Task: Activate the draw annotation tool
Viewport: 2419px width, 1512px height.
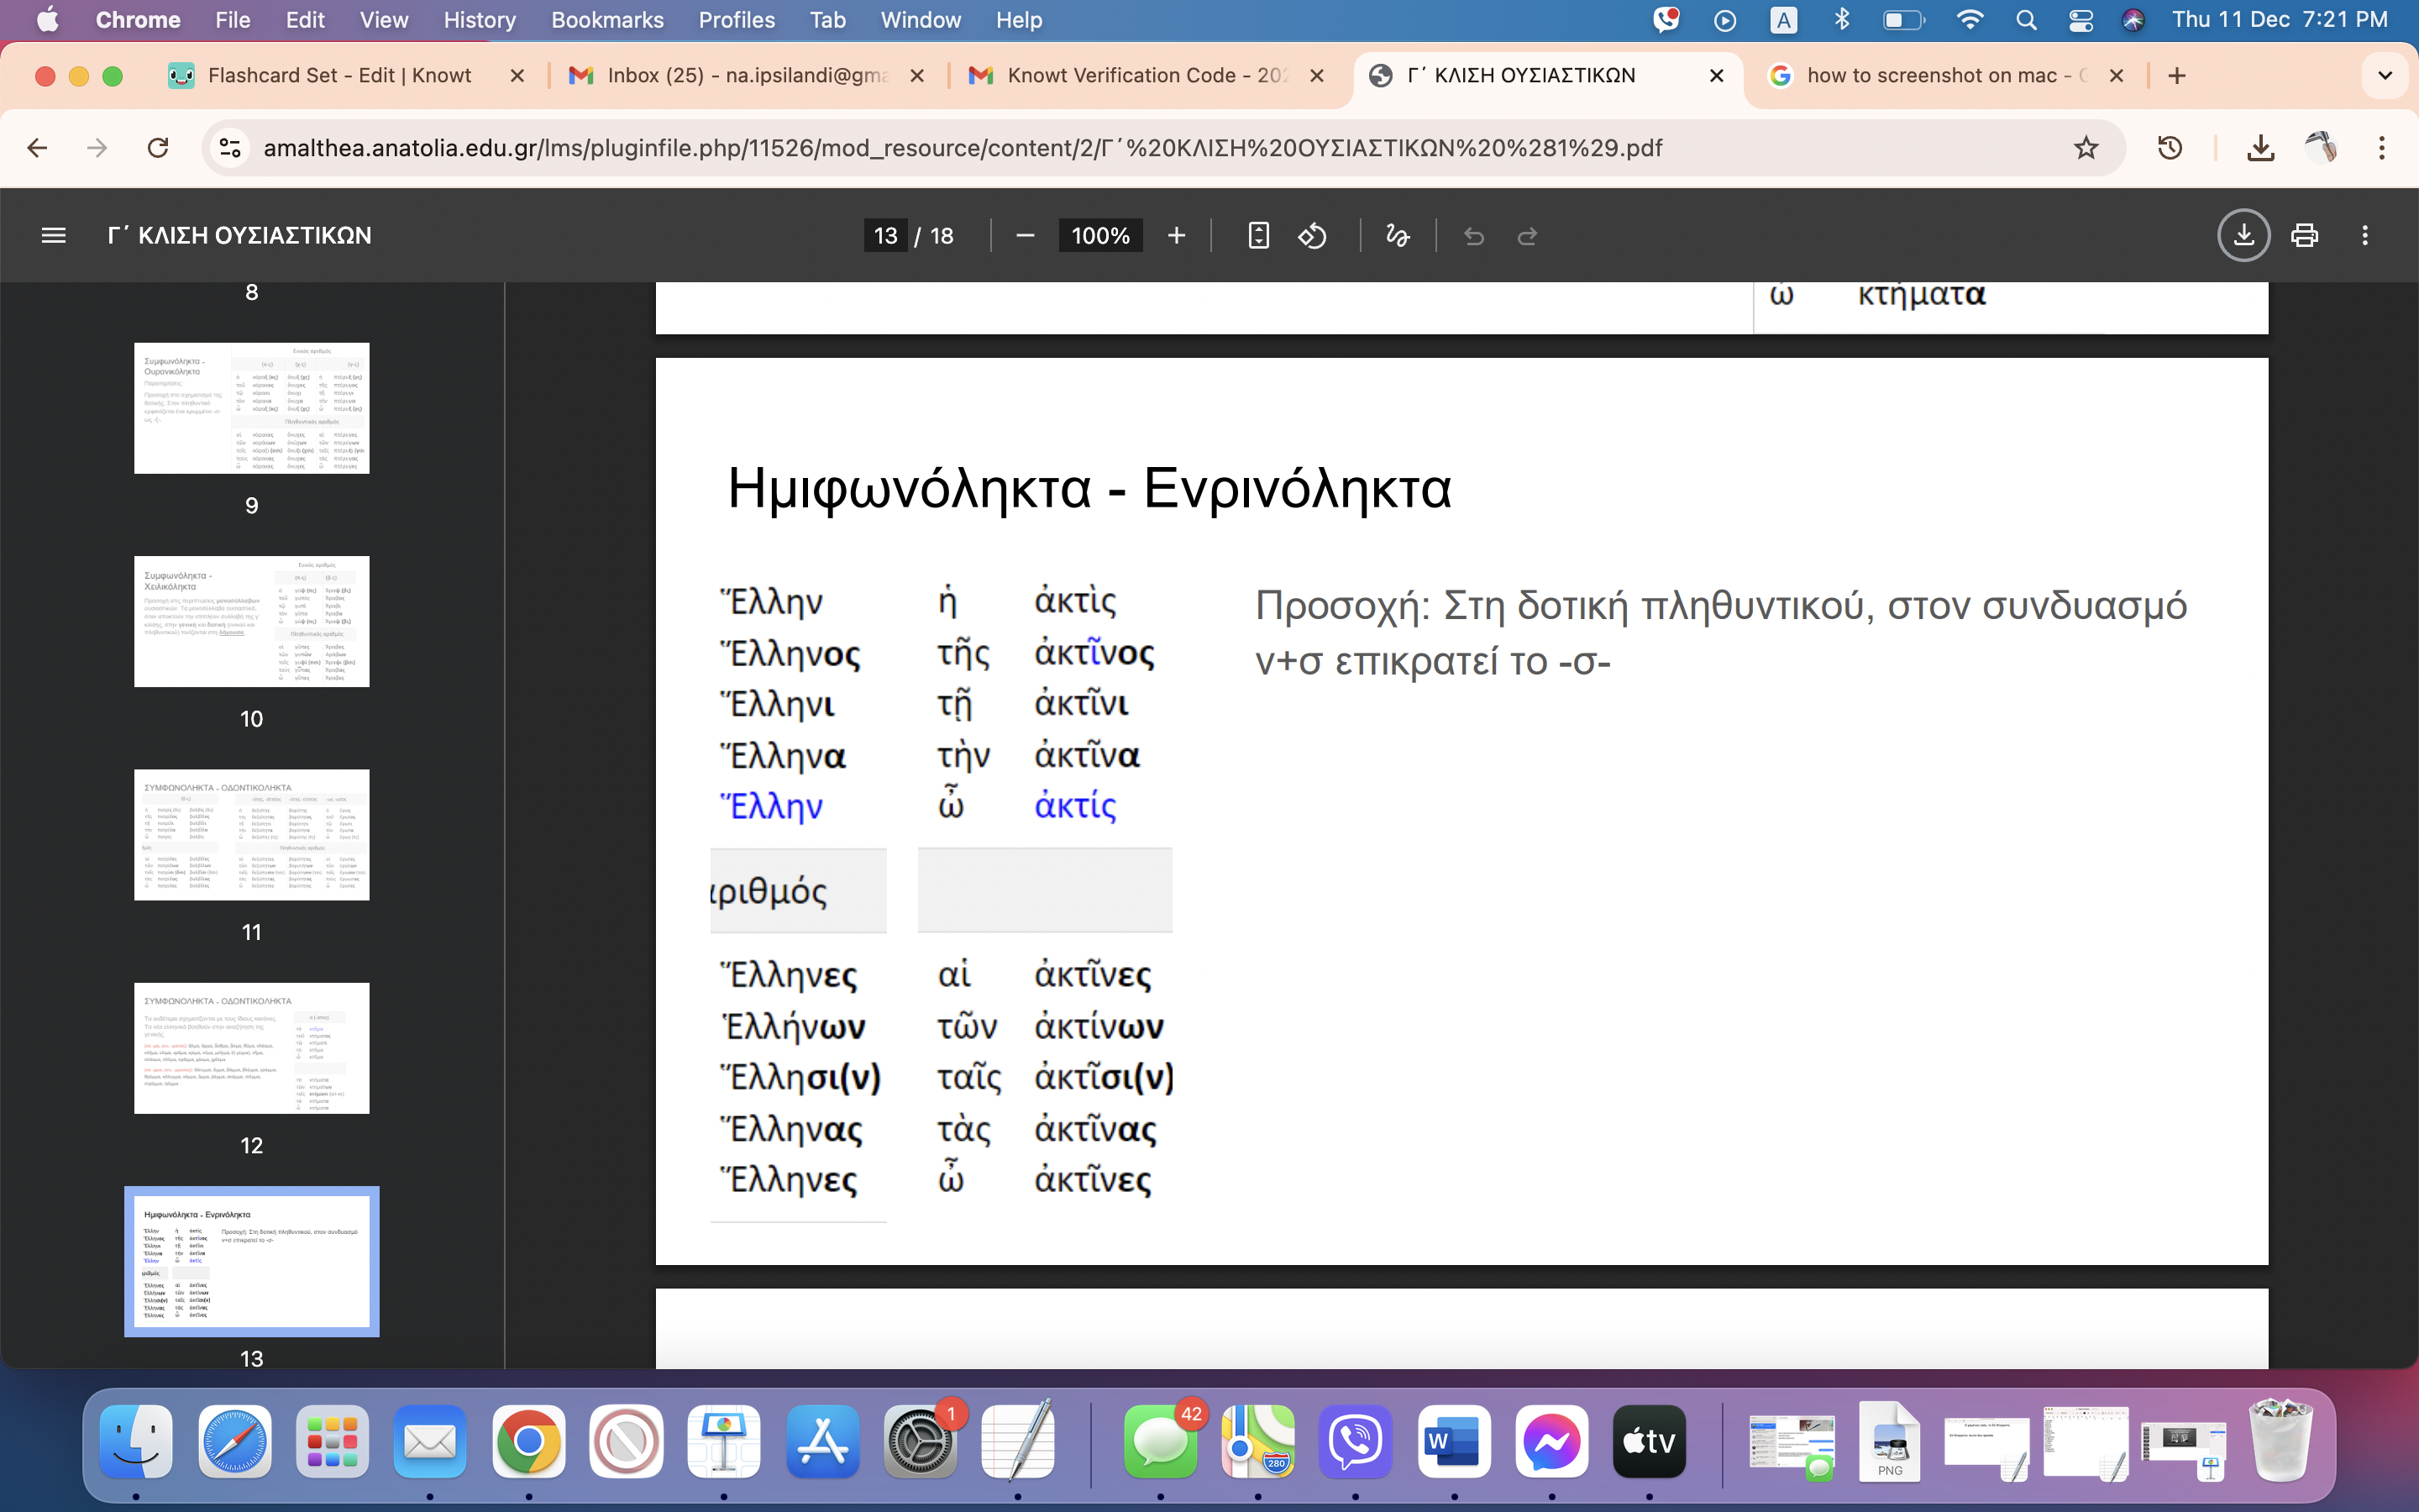Action: [x=1398, y=236]
